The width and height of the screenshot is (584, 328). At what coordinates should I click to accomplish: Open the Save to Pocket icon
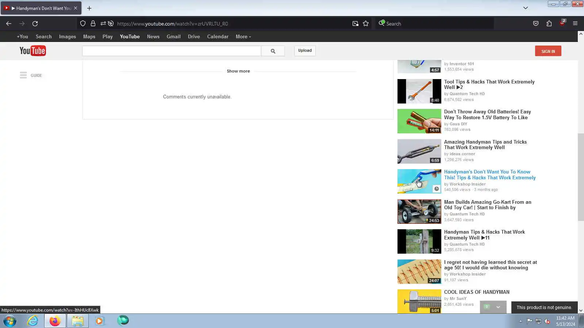pos(536,24)
